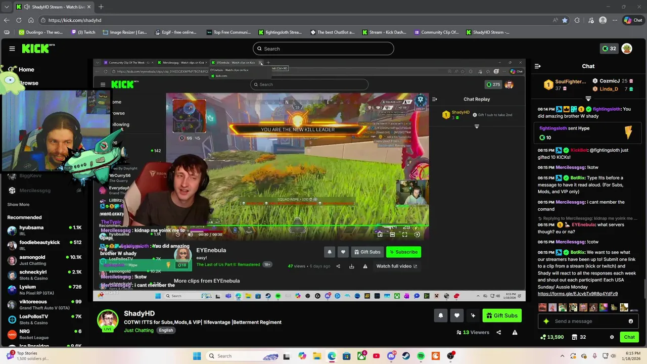Image resolution: width=647 pixels, height=364 pixels.
Task: Toggle the favorite star in the address bar
Action: pyautogui.click(x=565, y=20)
